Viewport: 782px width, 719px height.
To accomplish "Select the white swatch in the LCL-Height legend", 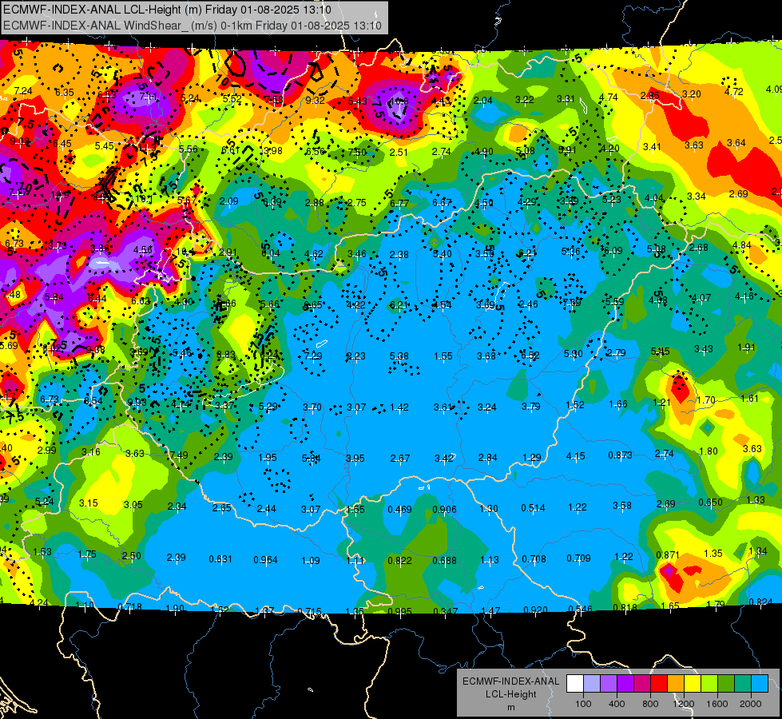I will tap(575, 684).
